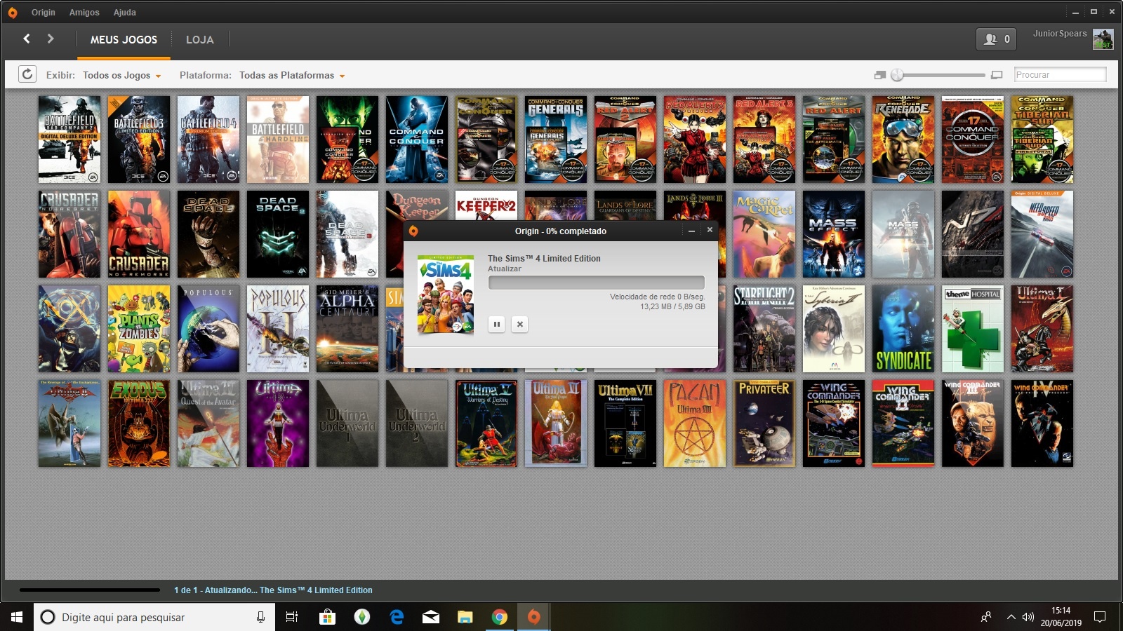Focus the Procurar search field

[x=1060, y=74]
